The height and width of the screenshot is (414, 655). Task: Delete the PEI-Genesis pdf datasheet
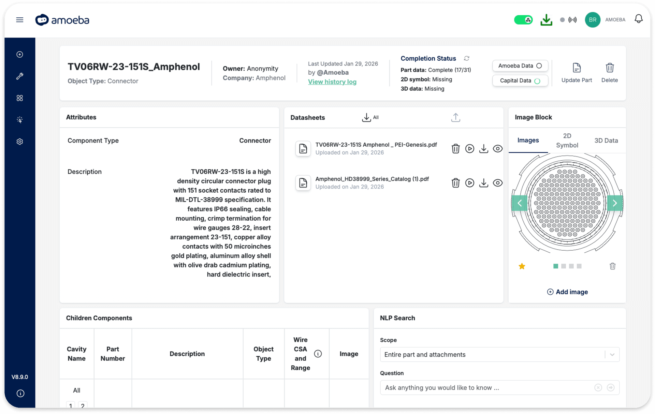pyautogui.click(x=455, y=149)
